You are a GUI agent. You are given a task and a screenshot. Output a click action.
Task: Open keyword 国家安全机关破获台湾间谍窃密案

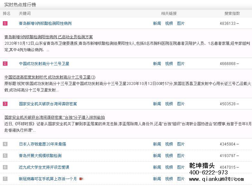click(48, 104)
